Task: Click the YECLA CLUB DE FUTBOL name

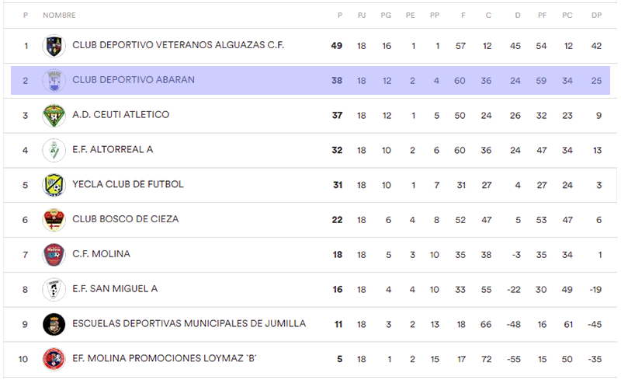Action: [x=128, y=184]
